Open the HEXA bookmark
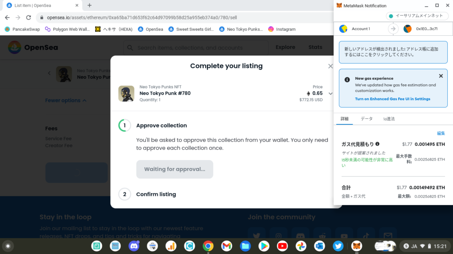 [x=114, y=29]
